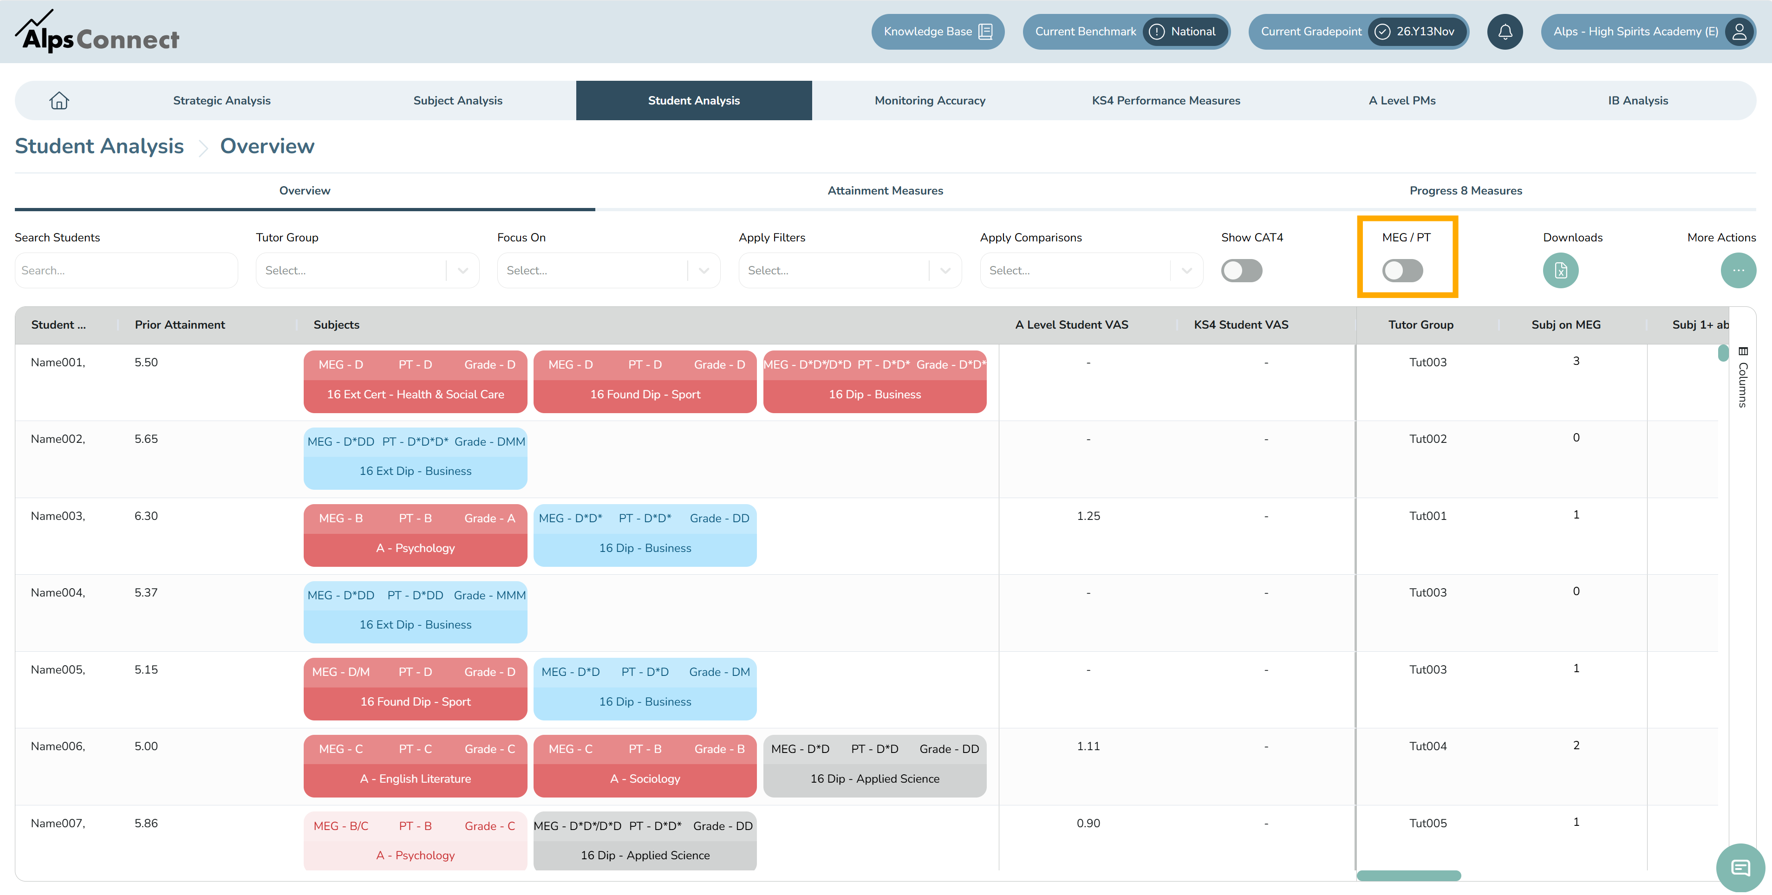Open Name006 A - English Literature card

(416, 766)
